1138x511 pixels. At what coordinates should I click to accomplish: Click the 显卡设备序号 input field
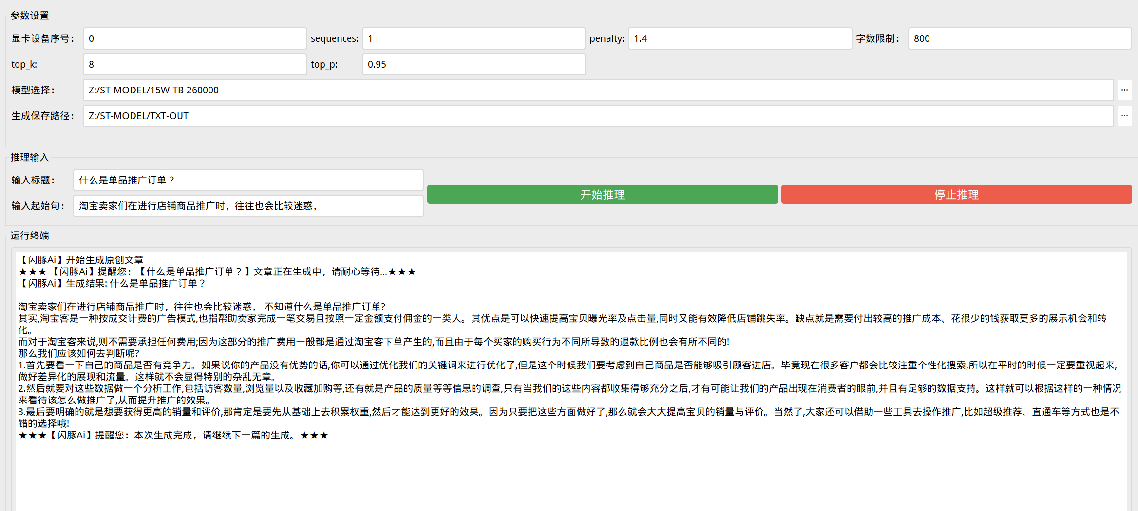click(195, 38)
